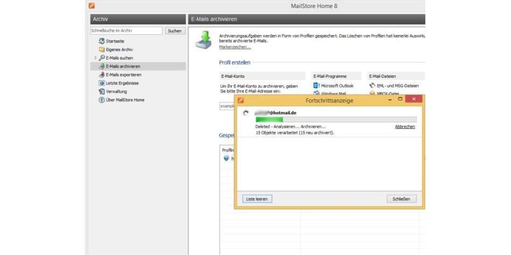Click the E-Mails suchen magnifier icon
The height and width of the screenshot is (255, 511).
pyautogui.click(x=102, y=58)
